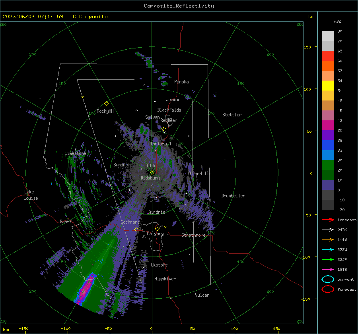This screenshot has height=334, width=358.
Task: Click the Lacombe city label
Action: [172, 100]
